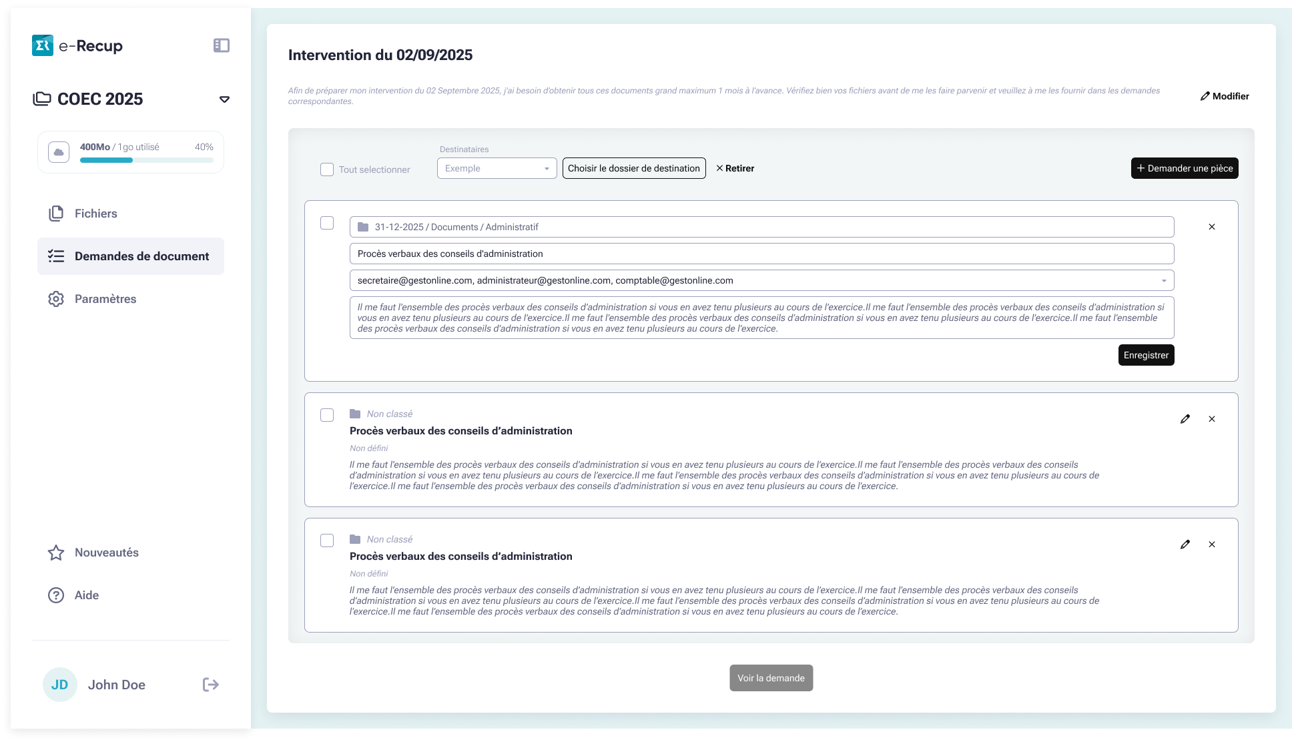This screenshot has width=1292, height=742.
Task: Open the Destinataires Exemple dropdown
Action: (497, 168)
